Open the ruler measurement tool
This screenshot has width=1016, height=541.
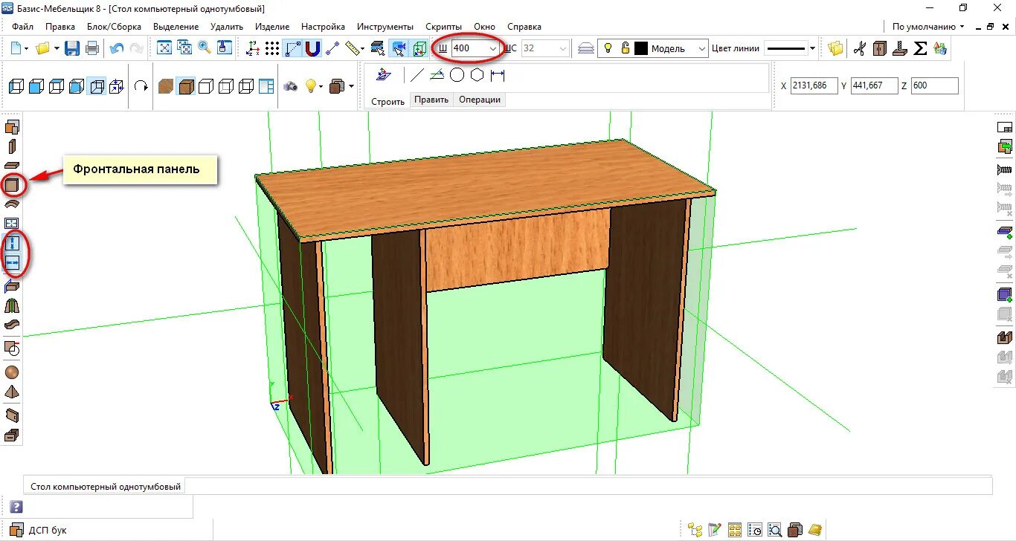coord(353,48)
